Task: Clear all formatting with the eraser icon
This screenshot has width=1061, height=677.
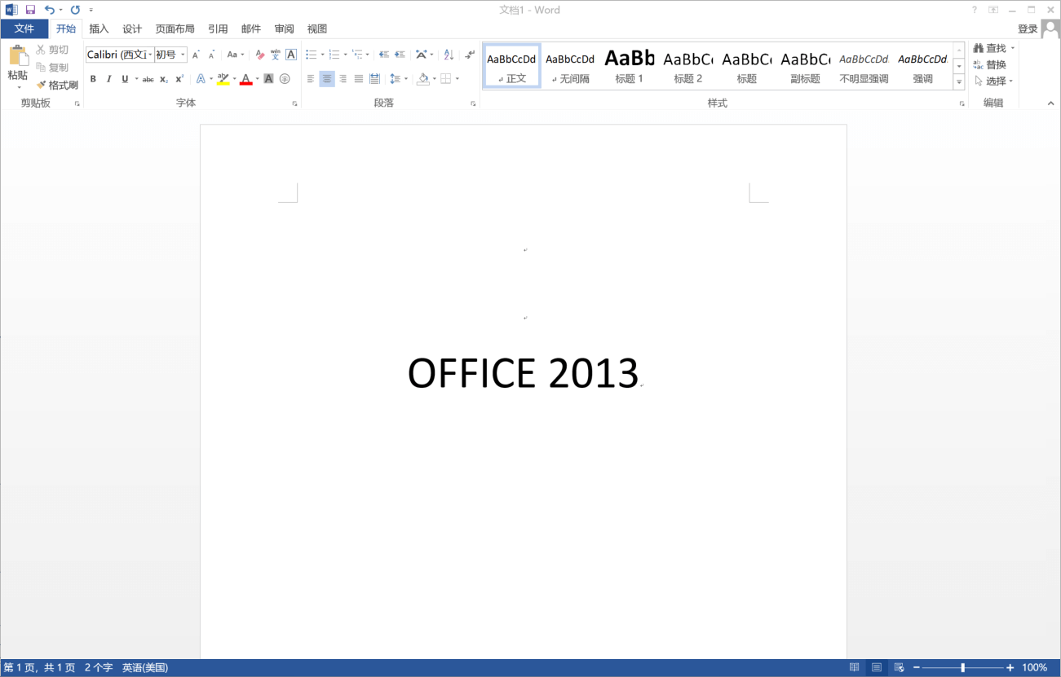Action: (x=260, y=55)
